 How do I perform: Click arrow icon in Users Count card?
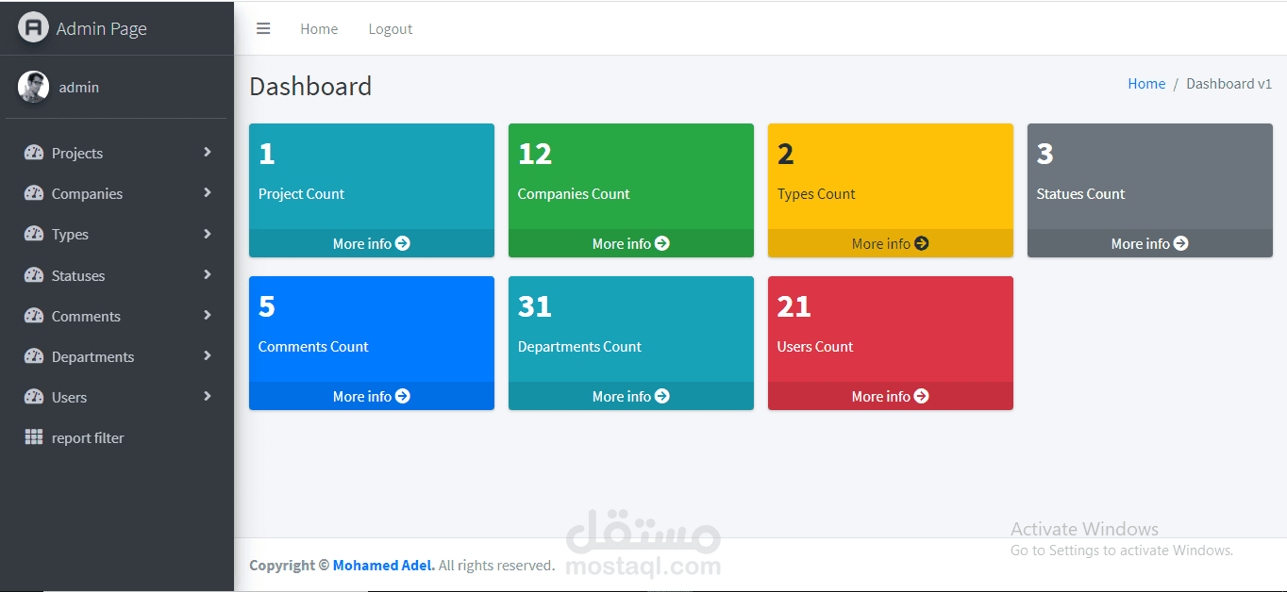[922, 396]
